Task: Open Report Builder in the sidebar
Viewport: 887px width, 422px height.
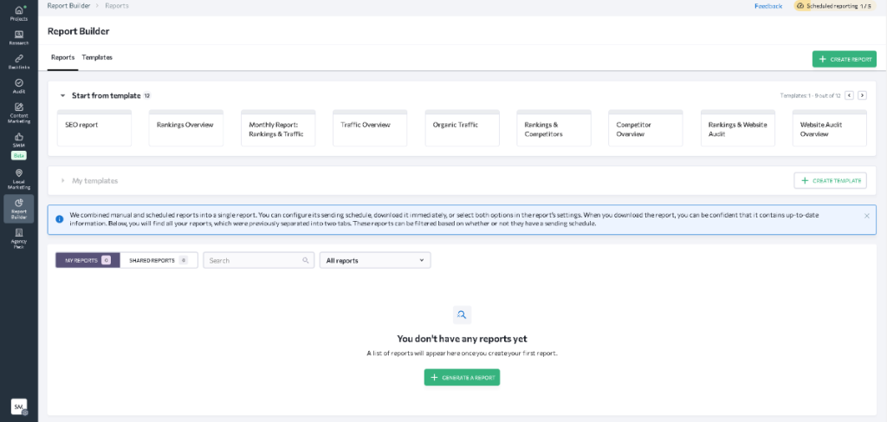Action: [x=19, y=208]
